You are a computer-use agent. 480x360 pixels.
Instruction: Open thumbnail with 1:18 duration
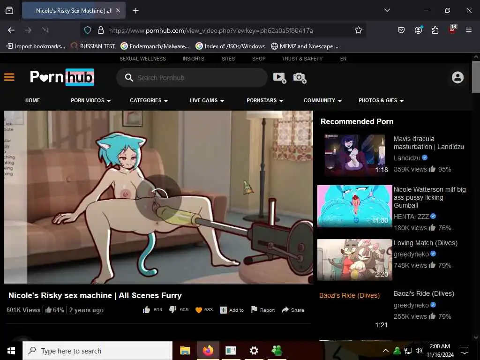click(355, 156)
